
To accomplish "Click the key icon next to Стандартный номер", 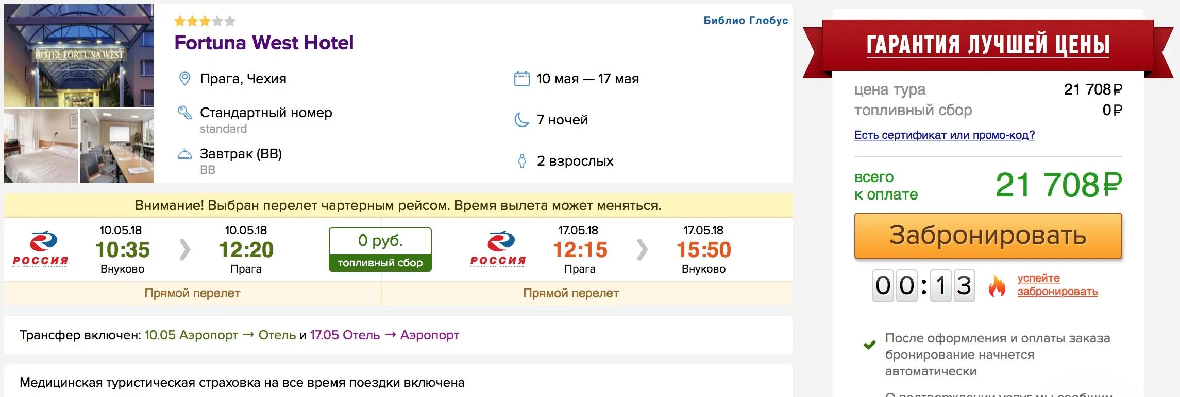I will (184, 113).
